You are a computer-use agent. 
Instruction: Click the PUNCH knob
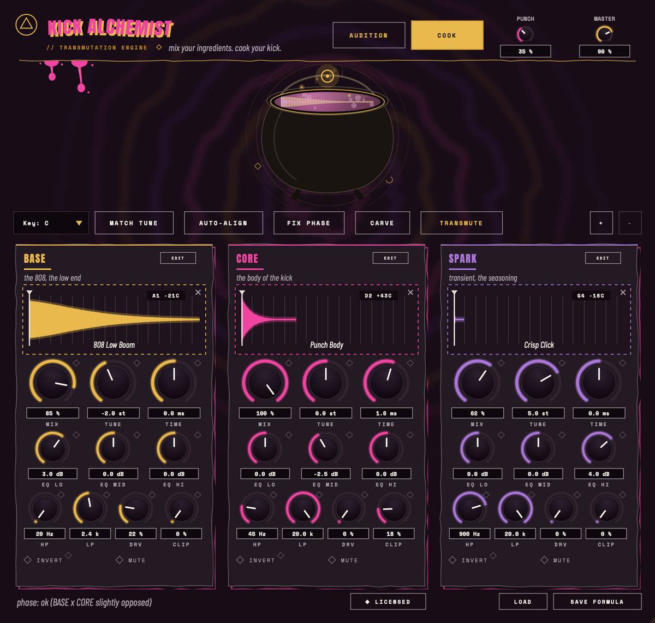[526, 34]
